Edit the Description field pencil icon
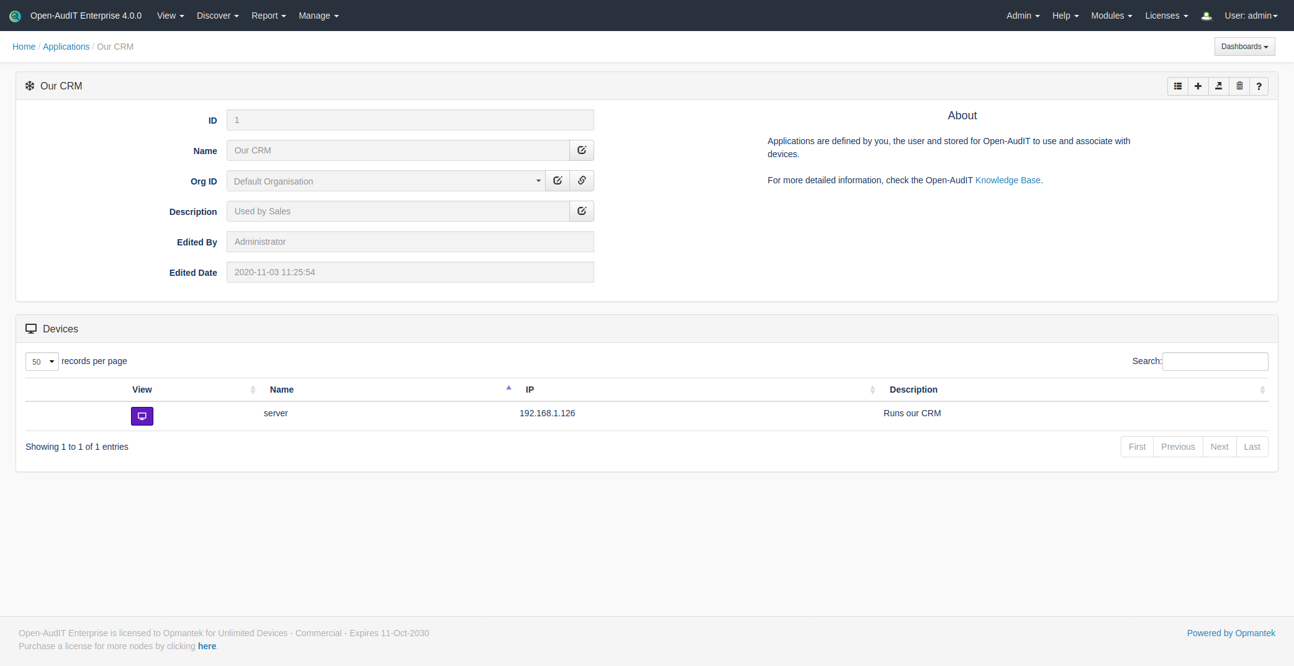1294x666 pixels. pyautogui.click(x=582, y=211)
